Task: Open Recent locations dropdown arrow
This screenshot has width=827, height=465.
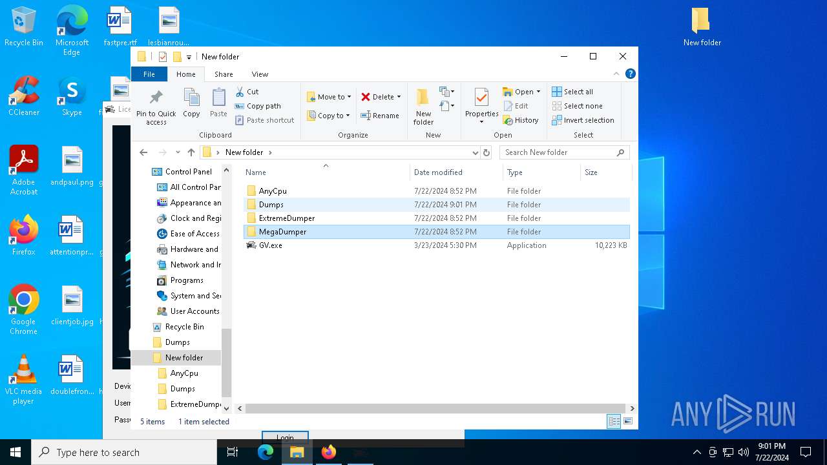Action: click(x=178, y=152)
